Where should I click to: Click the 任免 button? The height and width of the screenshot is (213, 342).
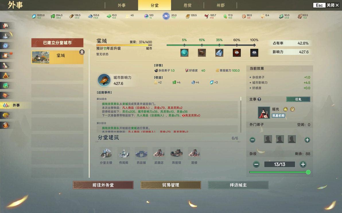(298, 99)
